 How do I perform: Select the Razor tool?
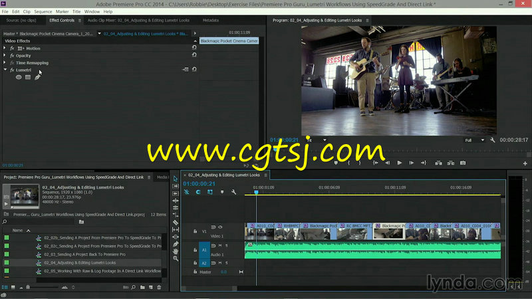(x=176, y=223)
